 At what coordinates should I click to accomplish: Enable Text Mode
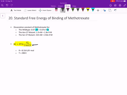16,10
